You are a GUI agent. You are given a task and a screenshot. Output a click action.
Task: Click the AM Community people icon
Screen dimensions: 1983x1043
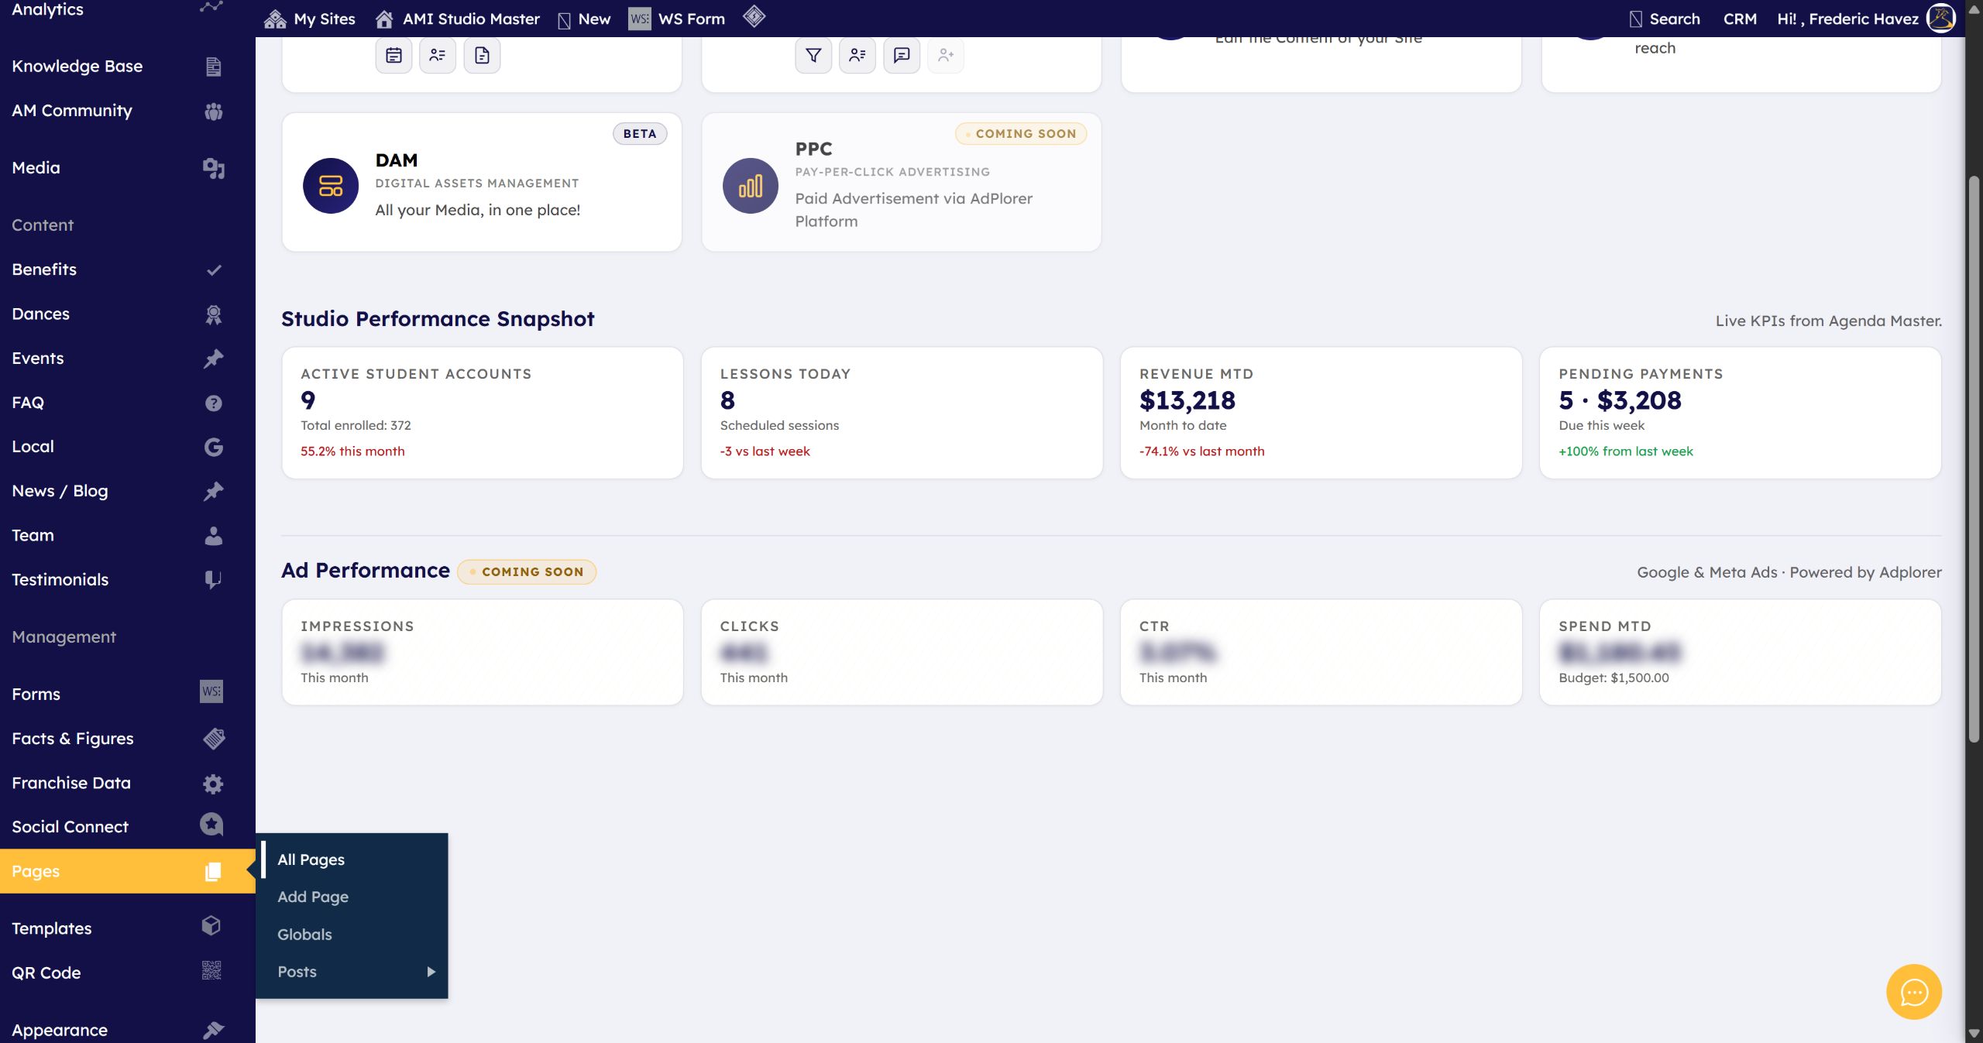[x=213, y=111]
